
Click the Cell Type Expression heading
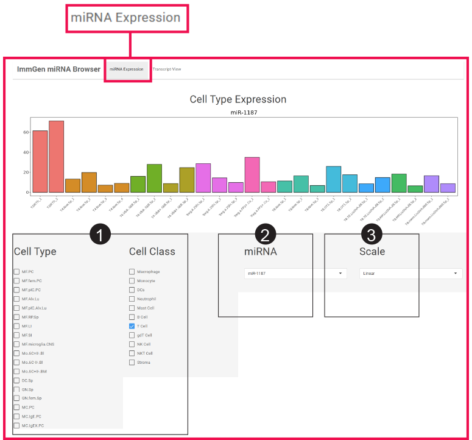coord(238,99)
